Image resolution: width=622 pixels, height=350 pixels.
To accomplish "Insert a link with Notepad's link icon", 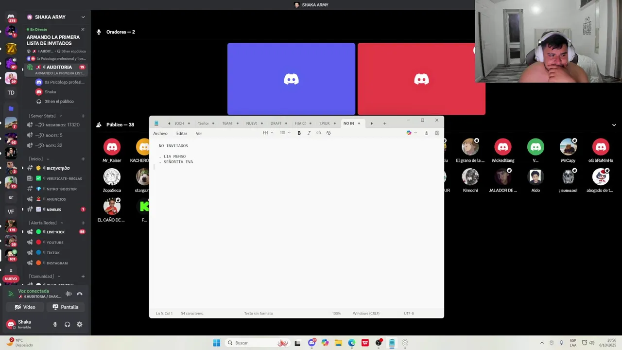I will coord(319,133).
